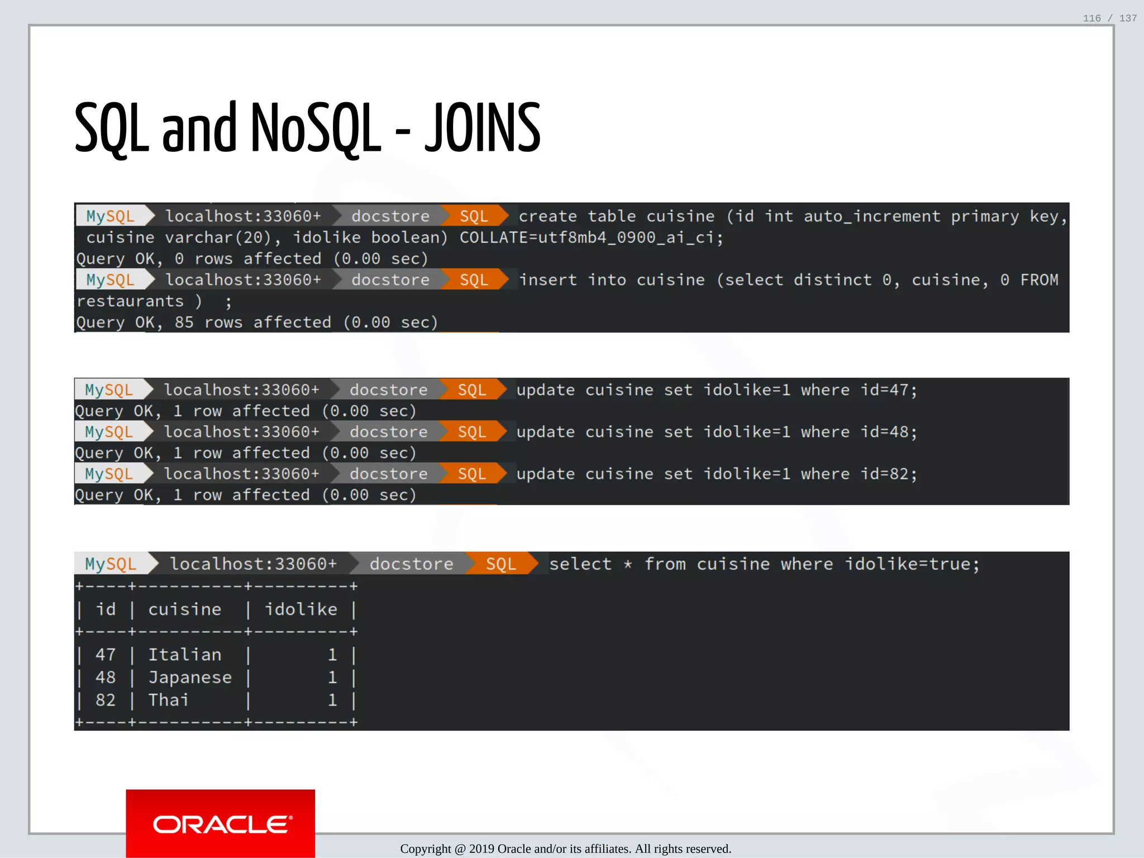Click "Query OK, 0 rows affected" line
The width and height of the screenshot is (1144, 858).
coord(252,259)
